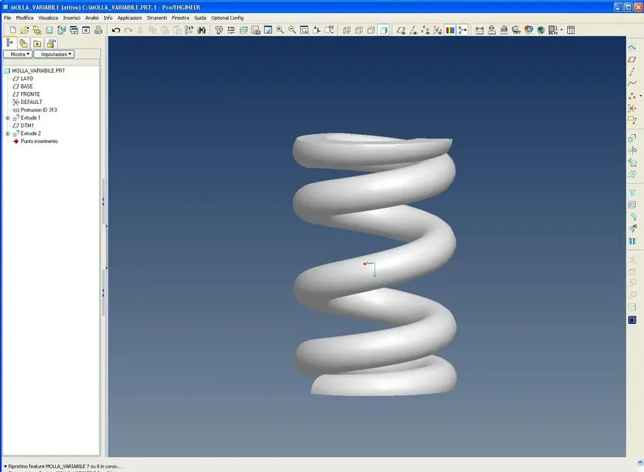Image resolution: width=644 pixels, height=472 pixels.
Task: Click the Punto inserimento marker
Action: 38,141
